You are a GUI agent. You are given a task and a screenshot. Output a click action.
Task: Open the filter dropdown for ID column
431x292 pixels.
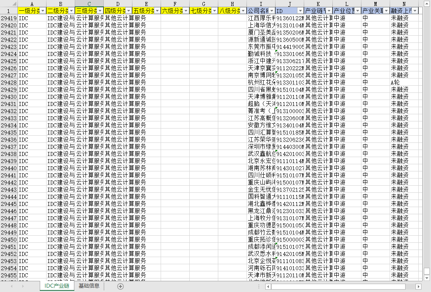(x=300, y=11)
